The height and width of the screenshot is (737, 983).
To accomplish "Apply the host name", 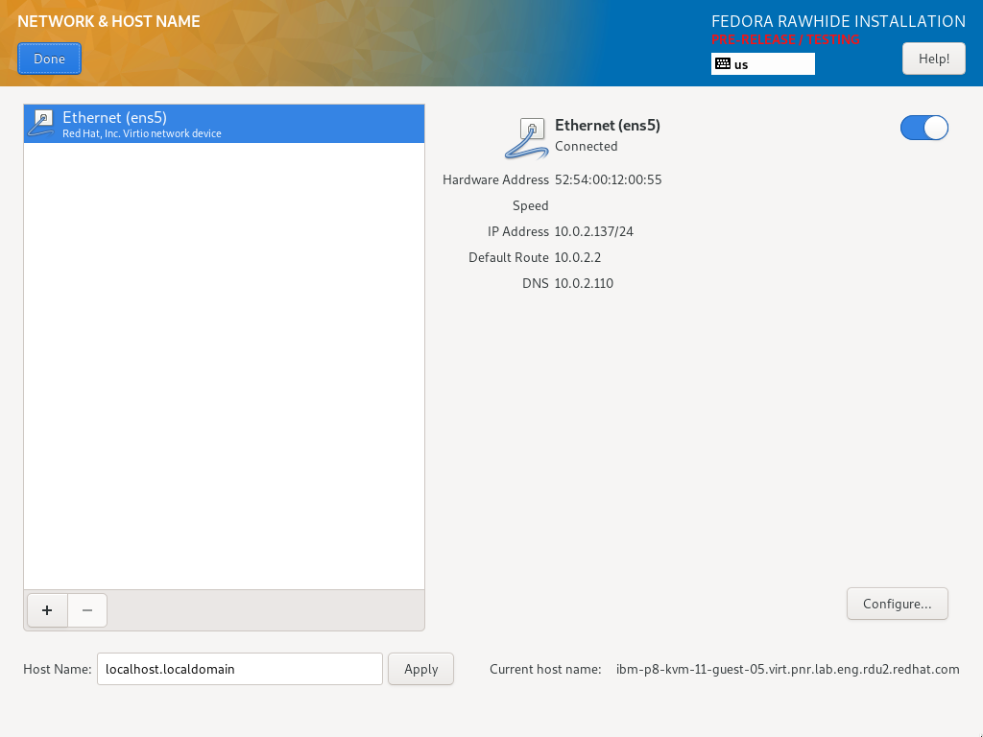I will [x=420, y=669].
